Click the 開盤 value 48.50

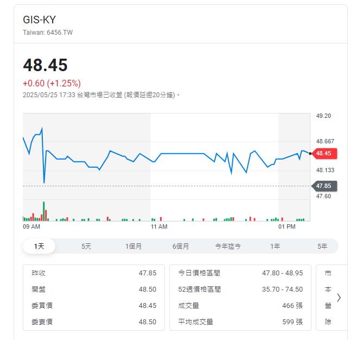[x=148, y=289]
